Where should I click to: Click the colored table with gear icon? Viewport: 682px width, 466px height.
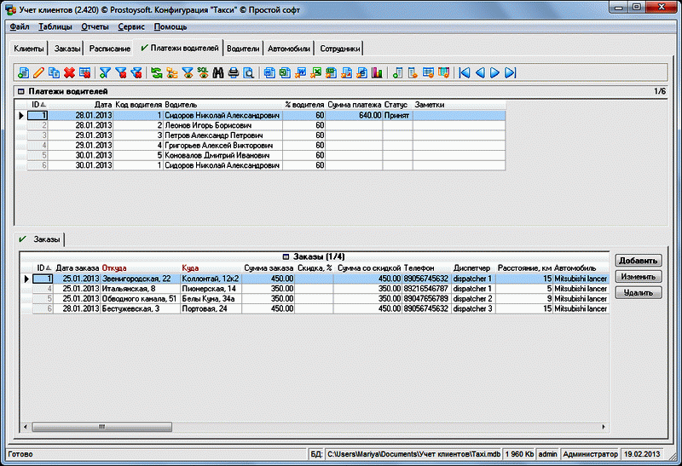443,72
